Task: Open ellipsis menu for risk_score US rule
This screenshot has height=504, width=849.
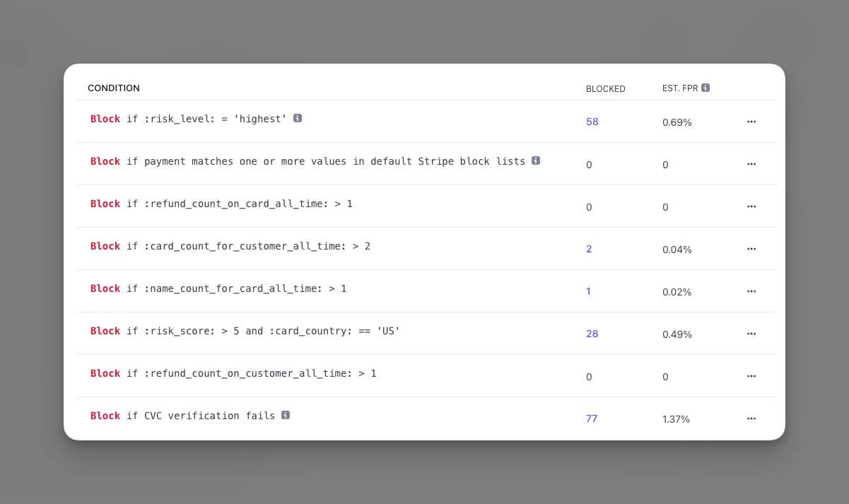Action: [x=751, y=334]
